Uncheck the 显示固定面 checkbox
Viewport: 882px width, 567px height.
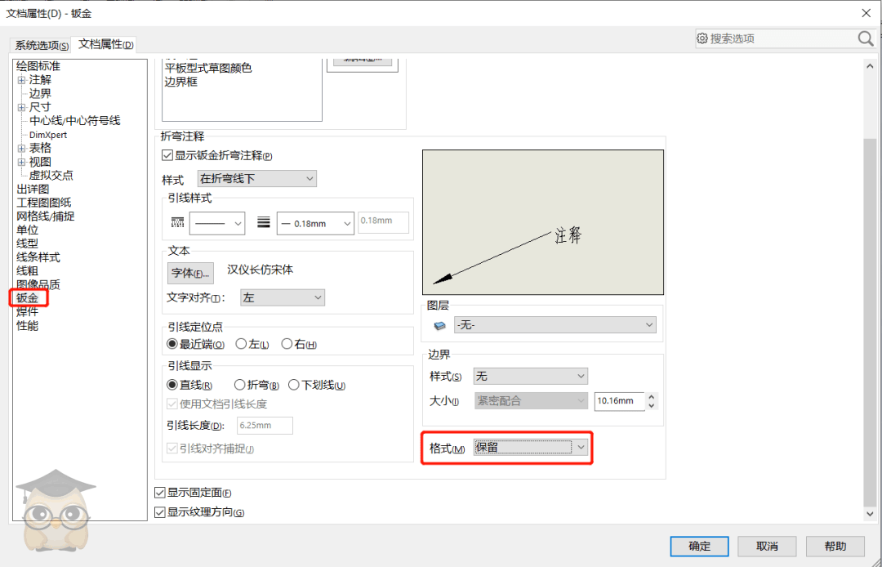click(160, 493)
